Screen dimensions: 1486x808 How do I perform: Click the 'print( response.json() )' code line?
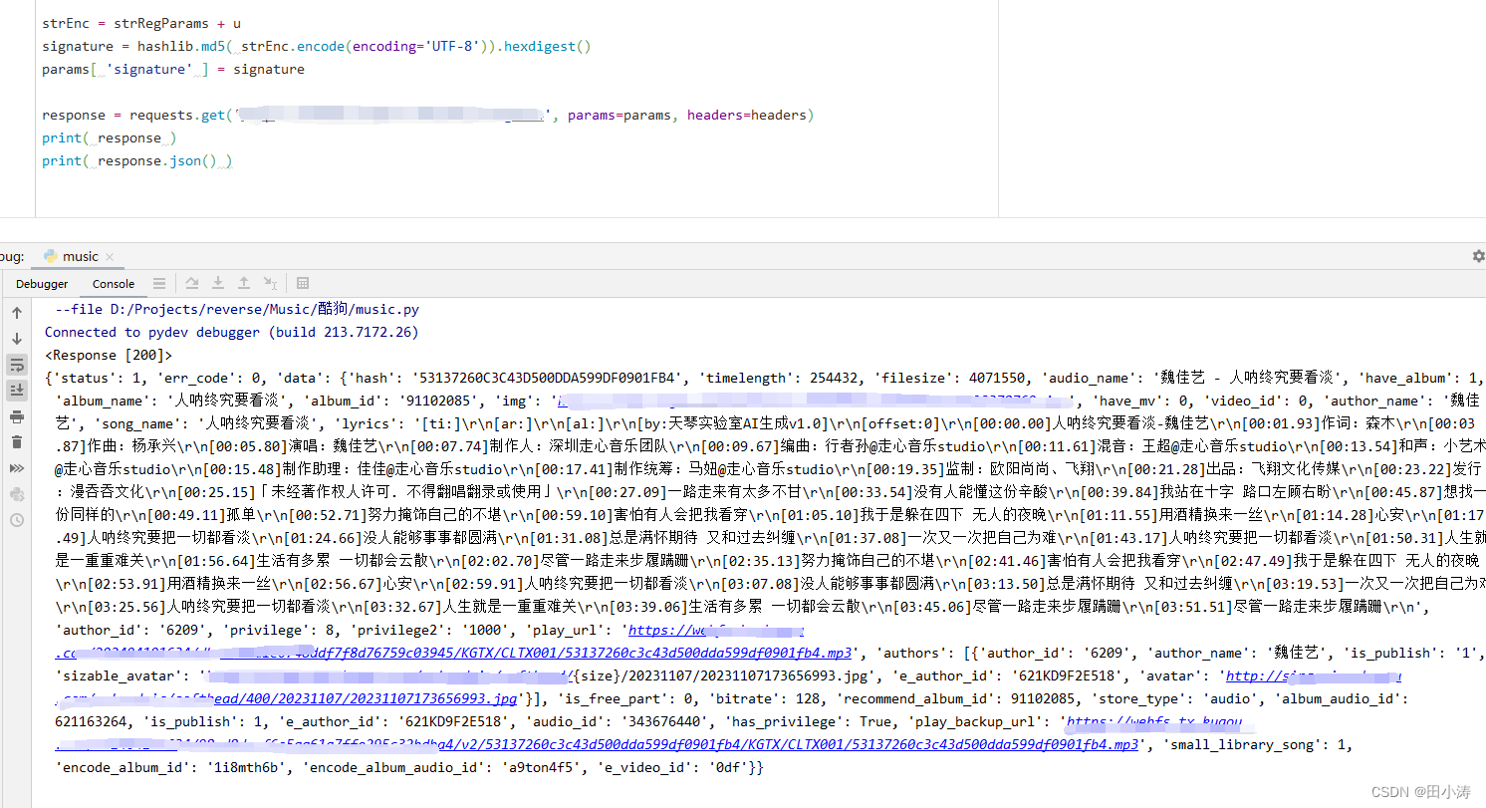[136, 160]
